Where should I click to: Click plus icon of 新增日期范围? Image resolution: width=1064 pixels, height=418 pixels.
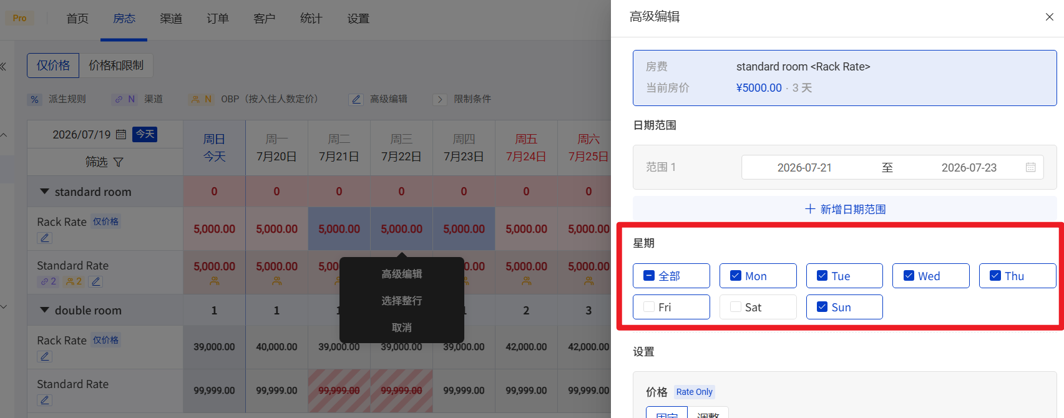point(810,209)
